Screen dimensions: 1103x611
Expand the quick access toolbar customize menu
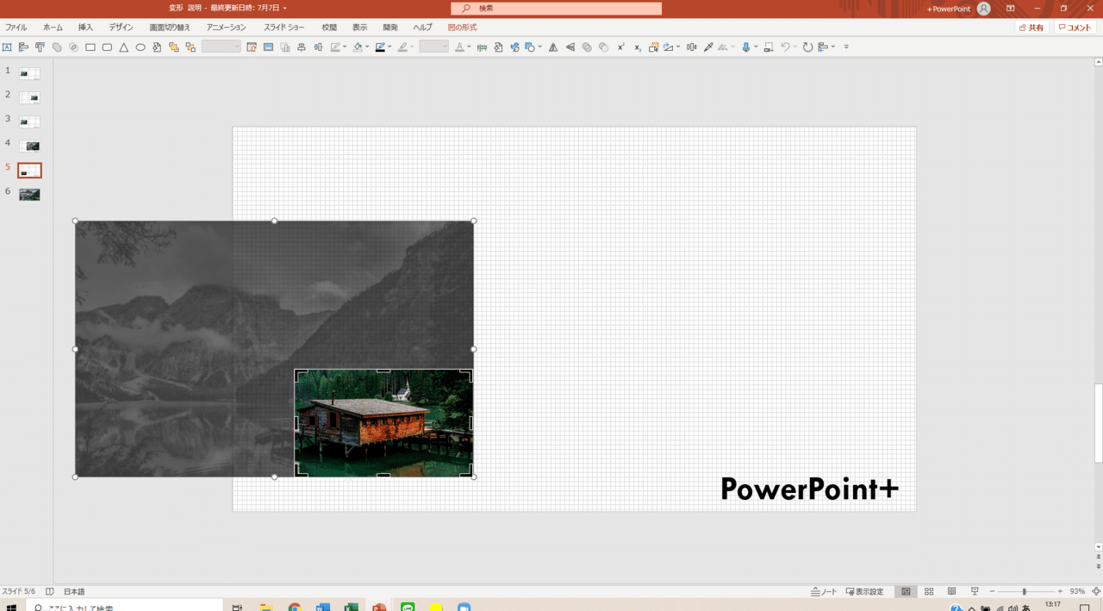click(x=846, y=47)
